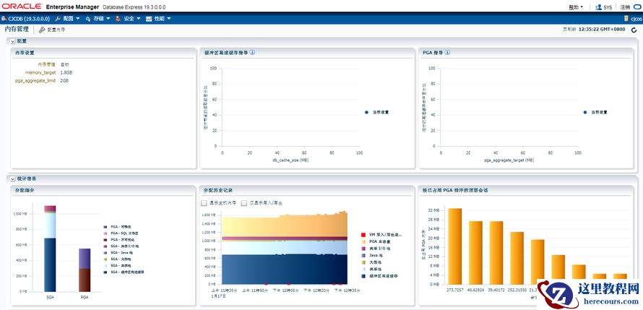Click the SGA stacked bar

[x=50, y=249]
